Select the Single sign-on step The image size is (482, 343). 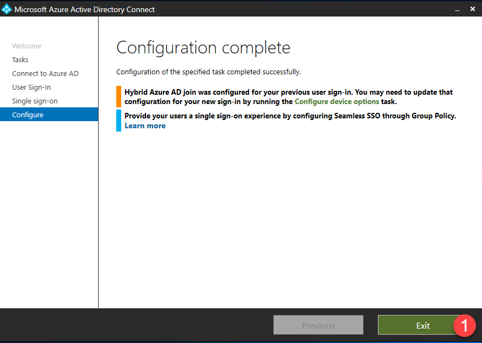pyautogui.click(x=35, y=101)
